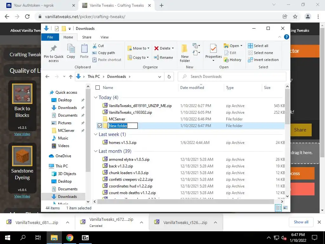Viewport: 325px width, 244px height.
Task: Open Windows search on taskbar
Action: 23,238
